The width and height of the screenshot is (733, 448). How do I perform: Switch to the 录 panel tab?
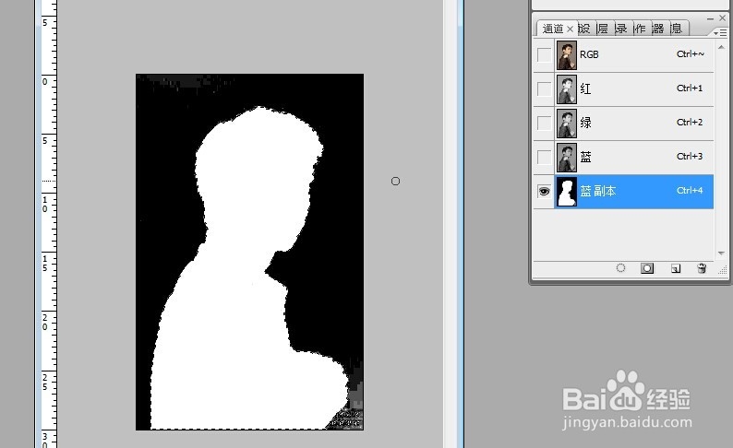pyautogui.click(x=620, y=29)
